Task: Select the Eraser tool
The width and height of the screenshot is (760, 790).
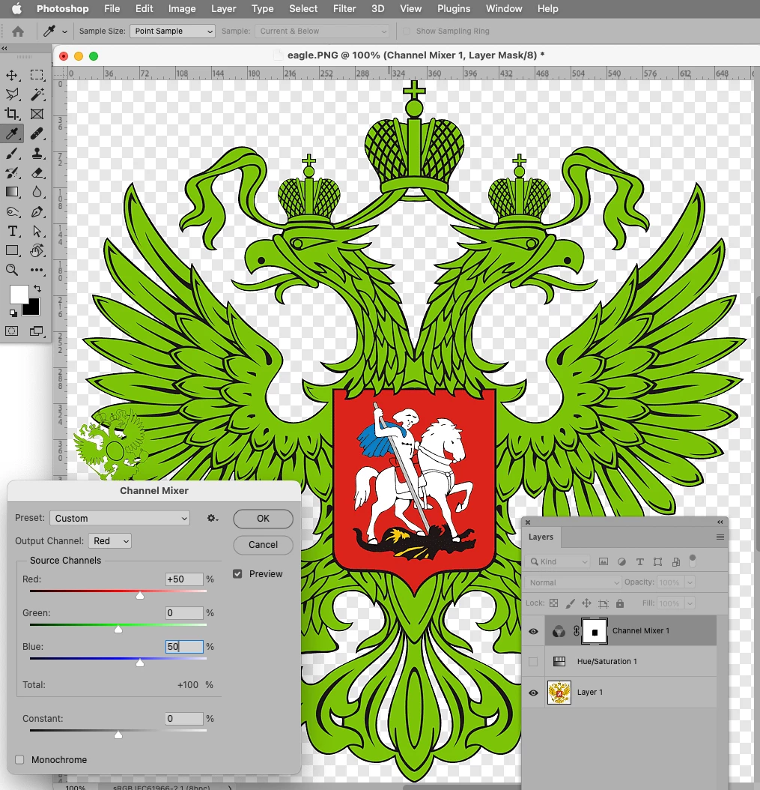Action: (37, 173)
